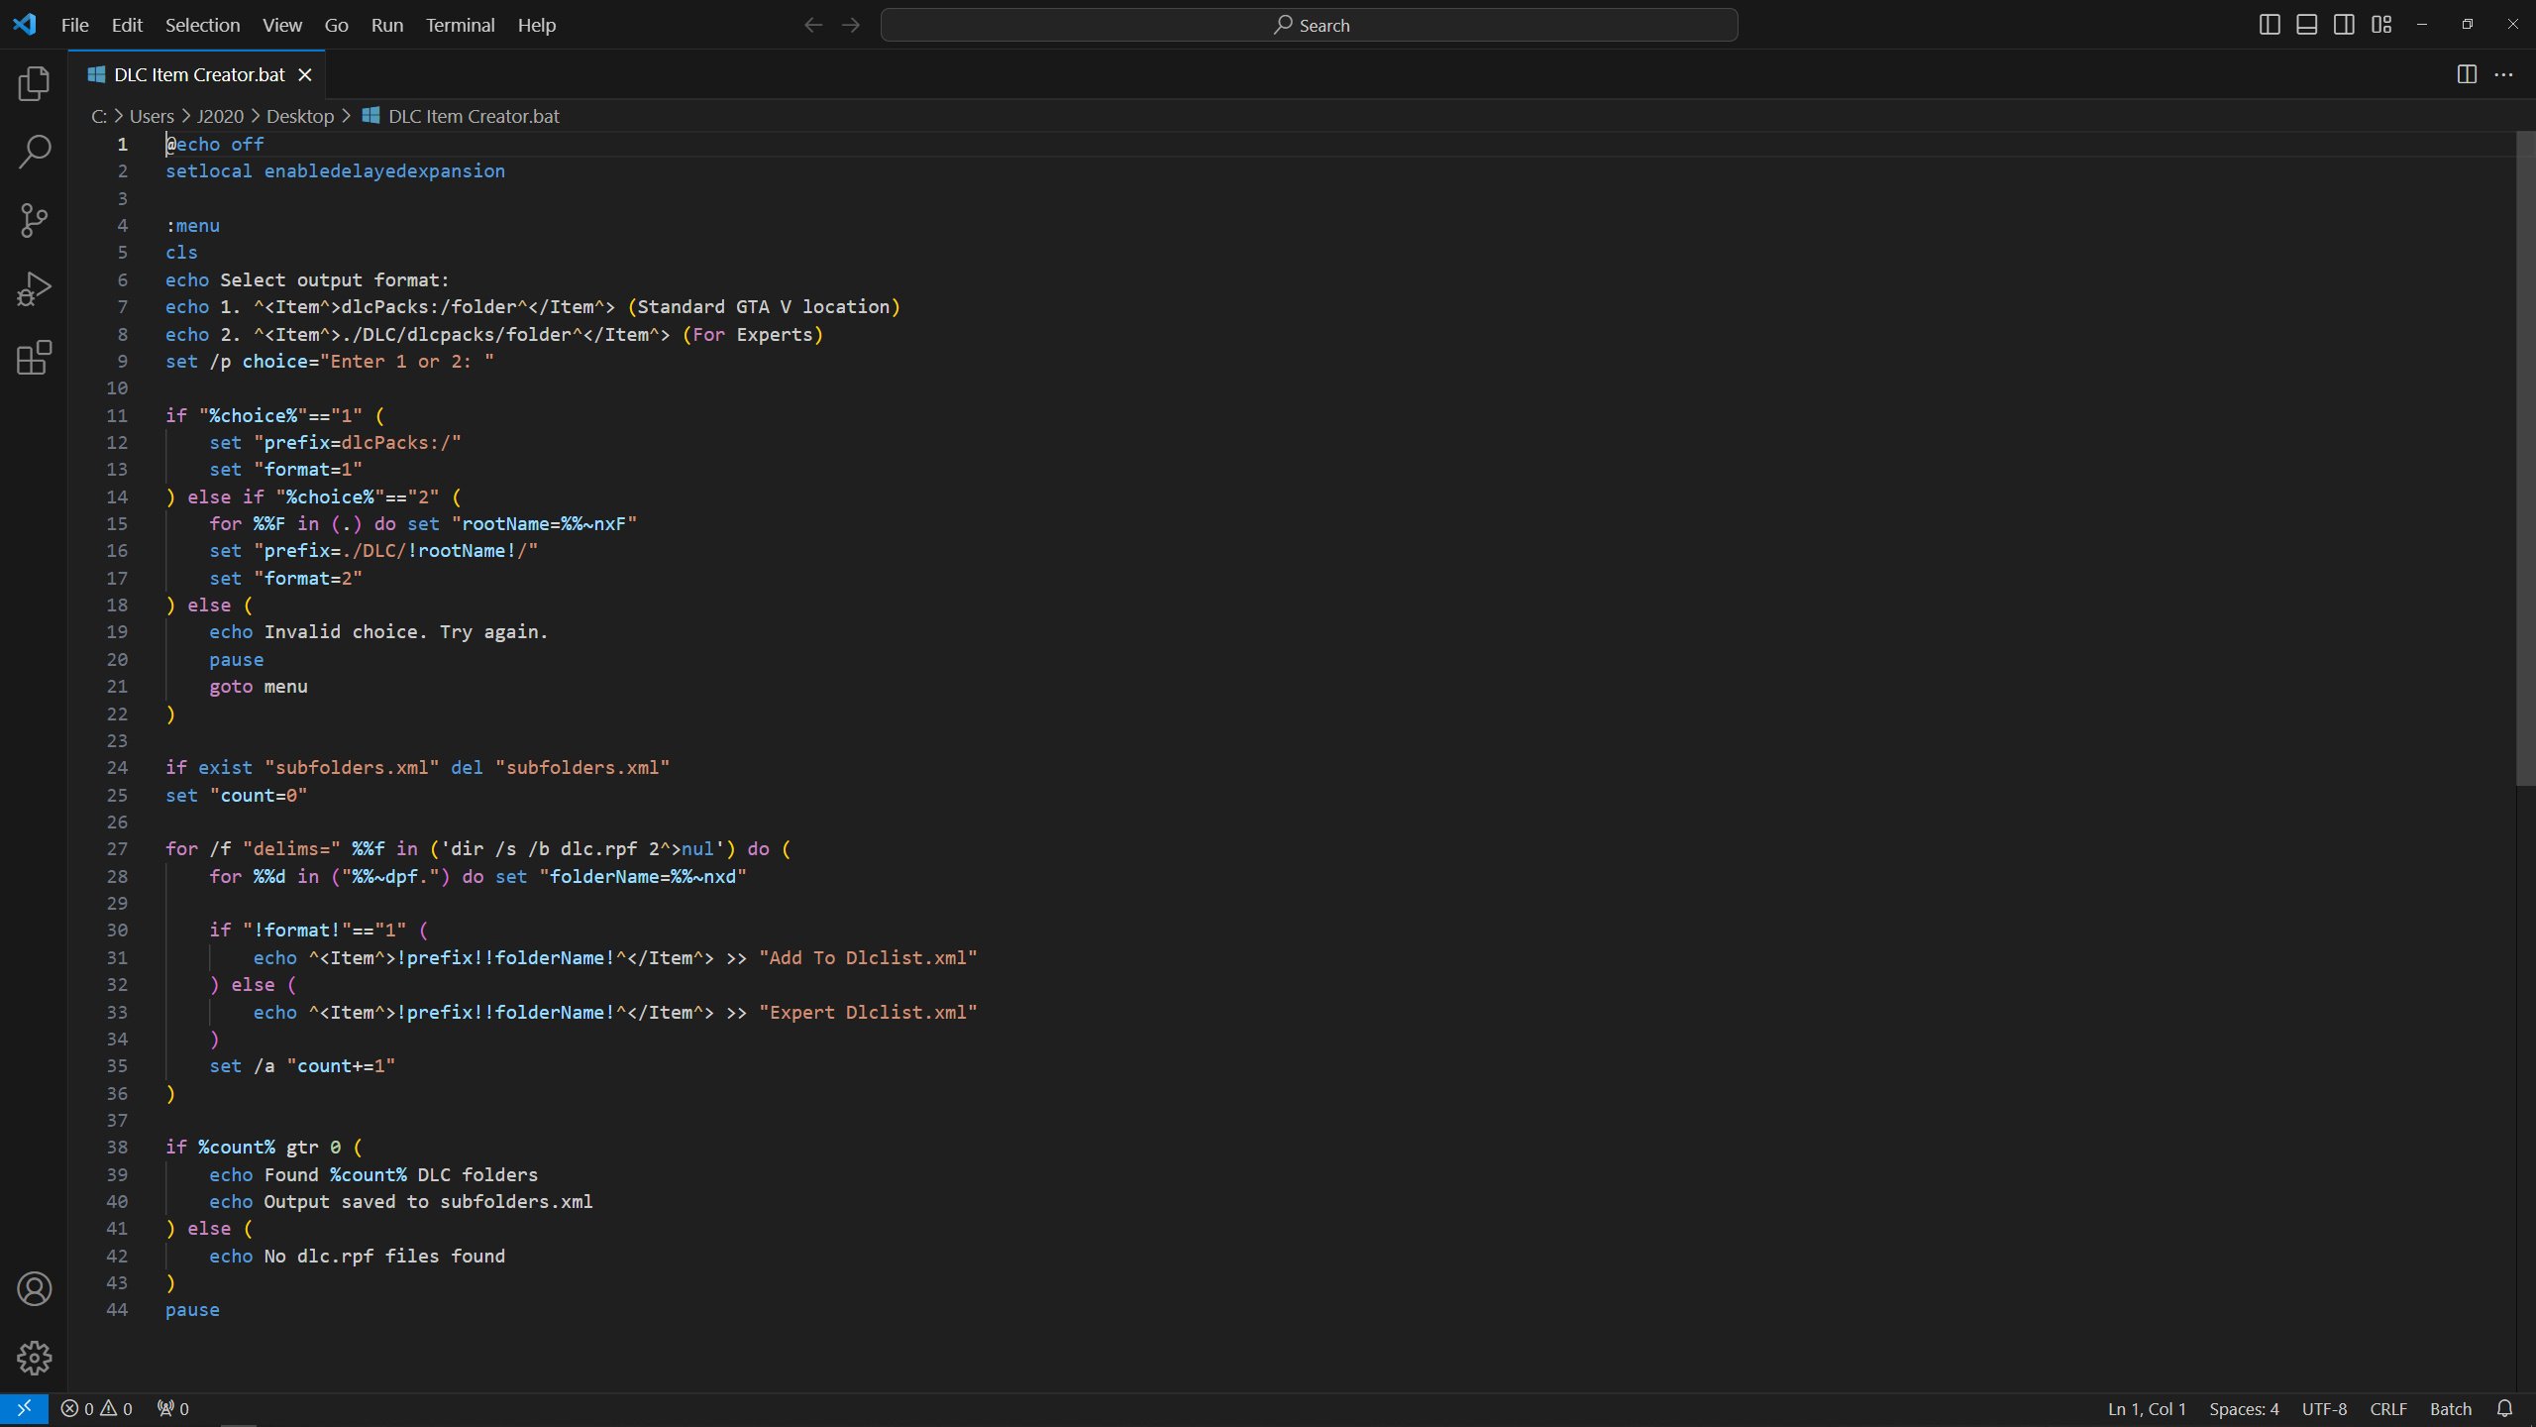This screenshot has width=2536, height=1427.
Task: Open the remote window indicator
Action: click(x=24, y=1408)
